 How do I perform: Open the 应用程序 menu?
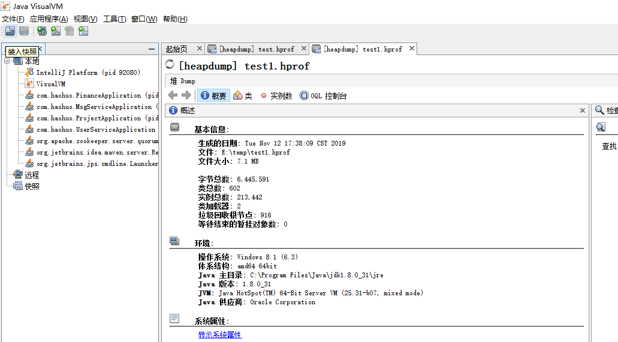click(x=49, y=19)
